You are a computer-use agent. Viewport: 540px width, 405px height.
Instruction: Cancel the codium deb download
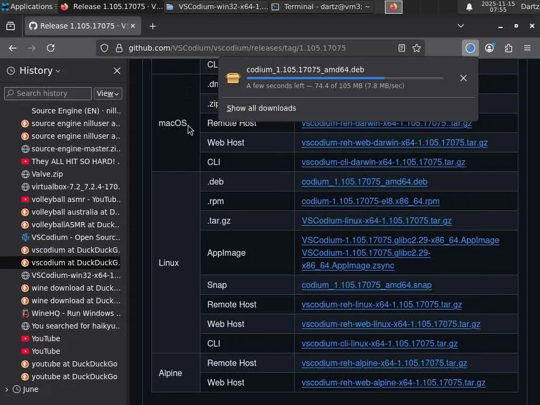[464, 78]
